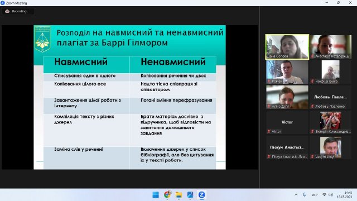
Task: Select Vadym Liutyi's video thumbnail
Action: 330,147
